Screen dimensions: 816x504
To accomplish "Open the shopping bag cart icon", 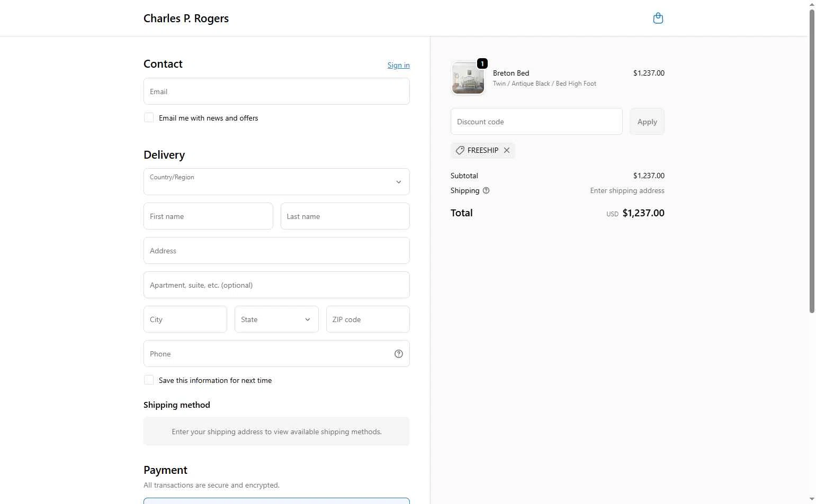I will point(658,19).
